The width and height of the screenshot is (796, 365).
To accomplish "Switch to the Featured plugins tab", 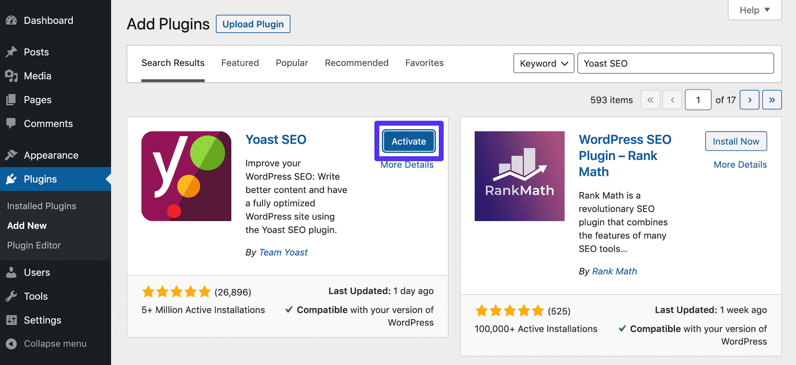I will pos(240,63).
